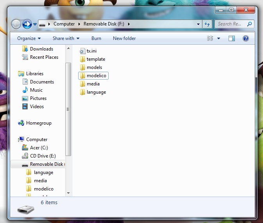The width and height of the screenshot is (263, 223).
Task: Open the Organize menu
Action: 29,38
